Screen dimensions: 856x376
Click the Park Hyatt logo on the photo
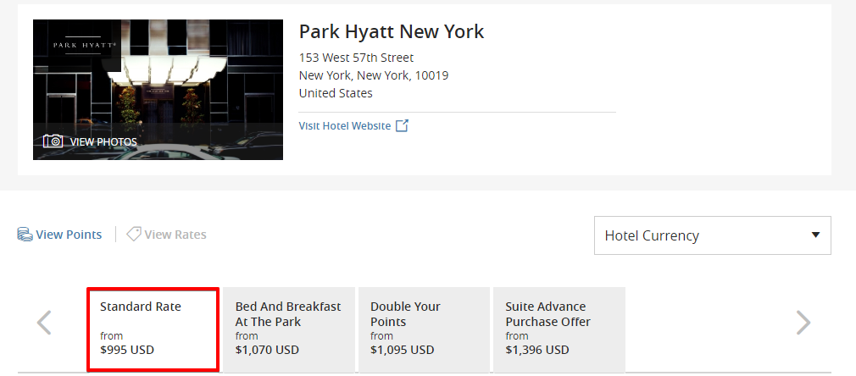tap(84, 45)
